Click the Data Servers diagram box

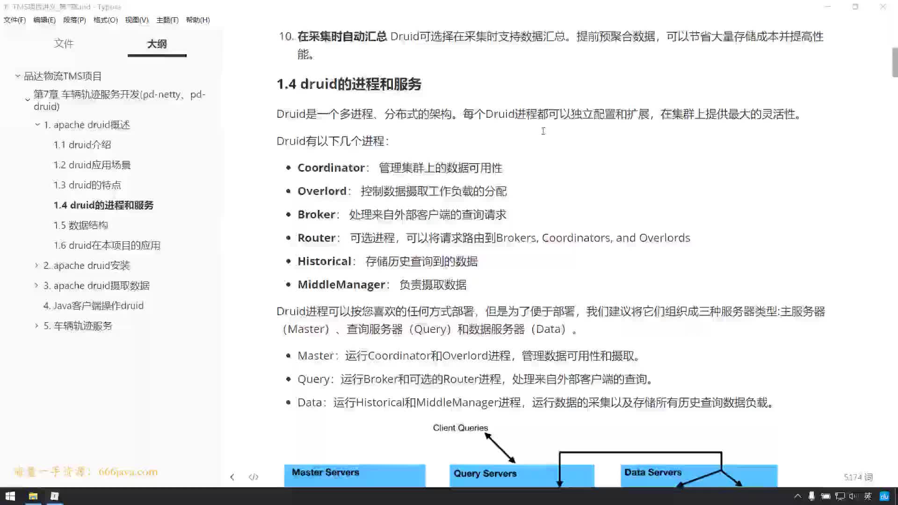pyautogui.click(x=699, y=476)
